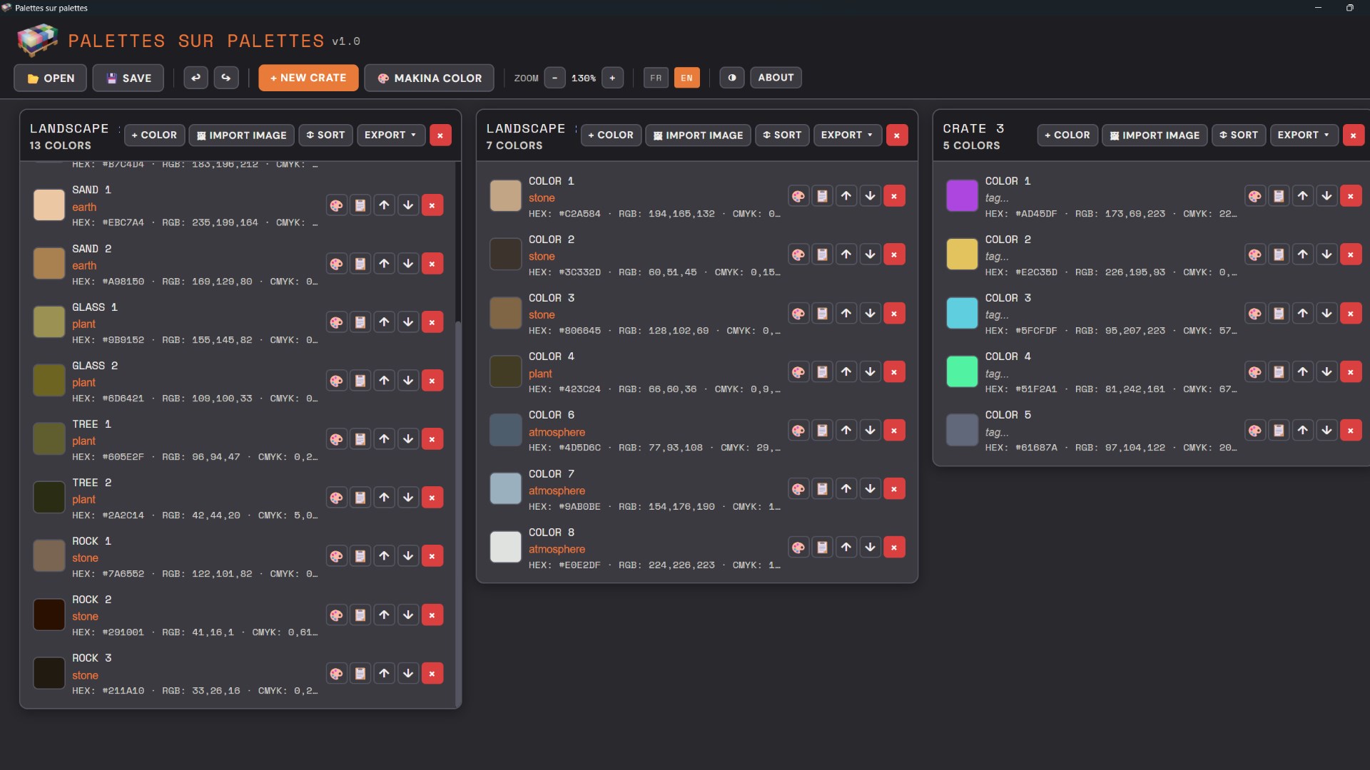Click the SAVE button

[x=128, y=78]
